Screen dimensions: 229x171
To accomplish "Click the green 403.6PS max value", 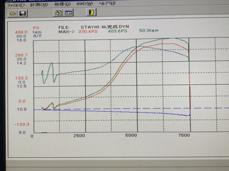I will (117, 31).
